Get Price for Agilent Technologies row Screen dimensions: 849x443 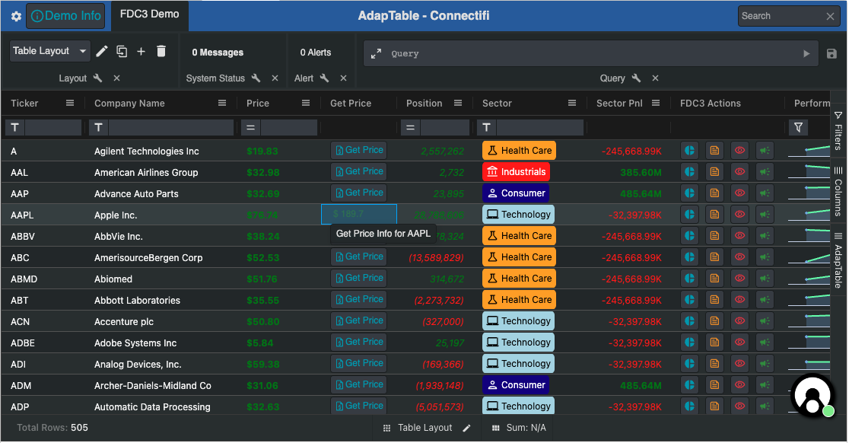coord(359,150)
